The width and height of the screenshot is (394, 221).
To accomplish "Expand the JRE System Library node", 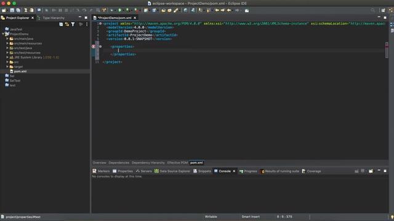I will (7, 57).
